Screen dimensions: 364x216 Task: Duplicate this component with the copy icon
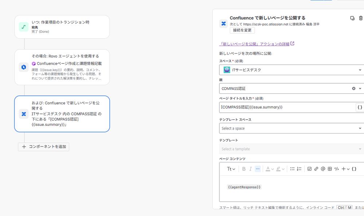[352, 18]
